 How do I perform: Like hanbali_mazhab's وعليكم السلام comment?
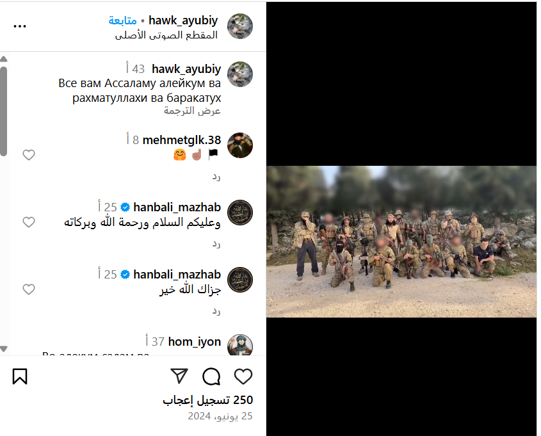point(29,222)
